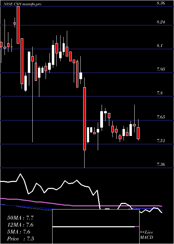Select the 8.1 price axis label

pyautogui.click(x=159, y=46)
